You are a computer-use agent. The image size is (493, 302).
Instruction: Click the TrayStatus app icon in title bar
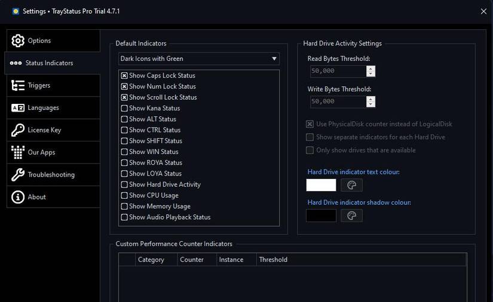[x=16, y=11]
